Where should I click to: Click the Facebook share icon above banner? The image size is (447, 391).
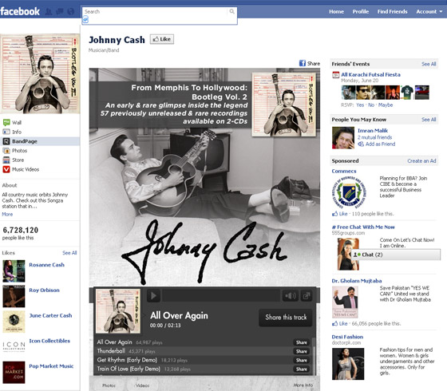click(x=303, y=63)
